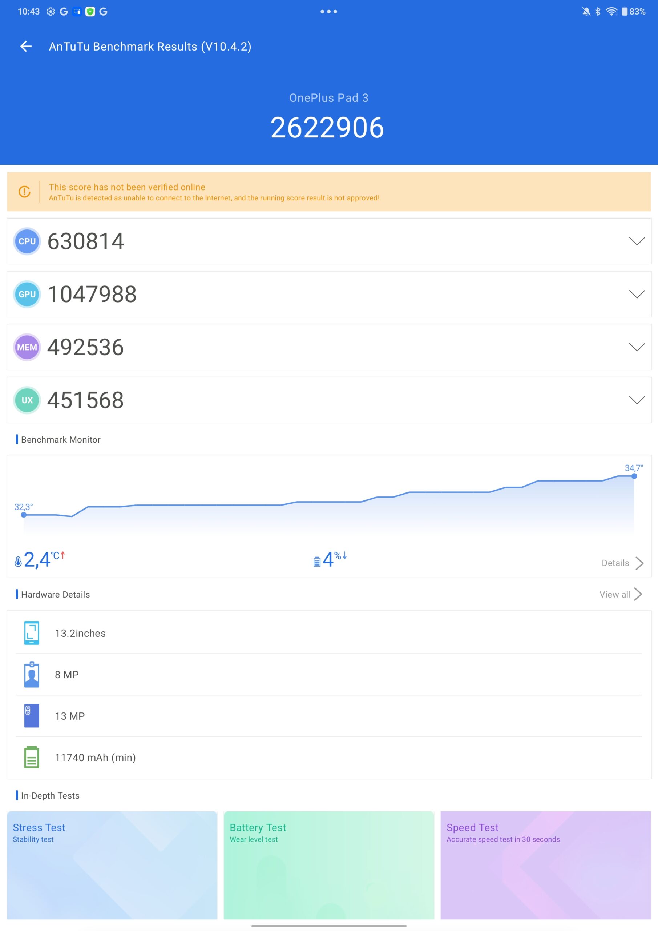Image resolution: width=658 pixels, height=931 pixels.
Task: Tap the green shield status icon
Action: pyautogui.click(x=90, y=11)
